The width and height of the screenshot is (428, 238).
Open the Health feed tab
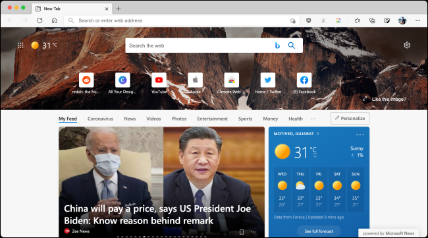pos(296,119)
